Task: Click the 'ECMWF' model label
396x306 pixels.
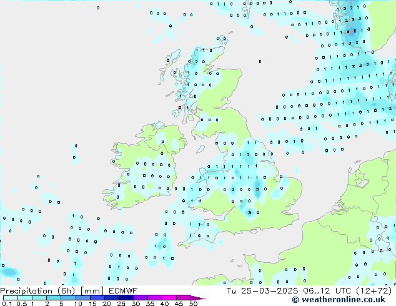Action: pos(123,291)
